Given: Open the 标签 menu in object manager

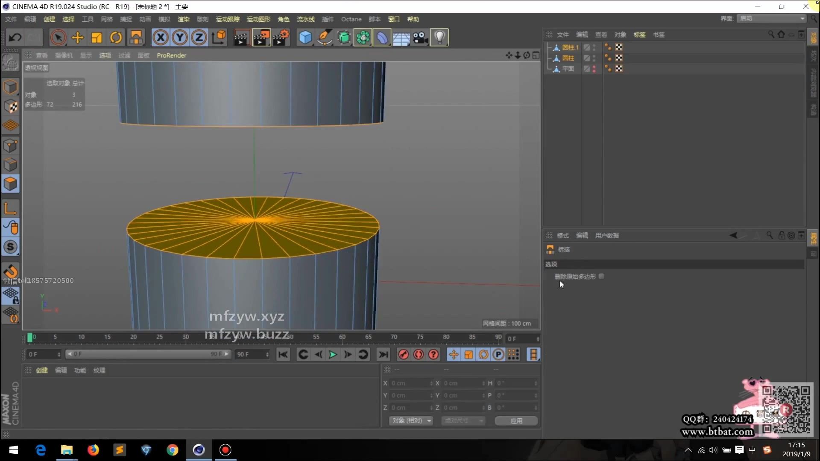Looking at the screenshot, I should [639, 35].
